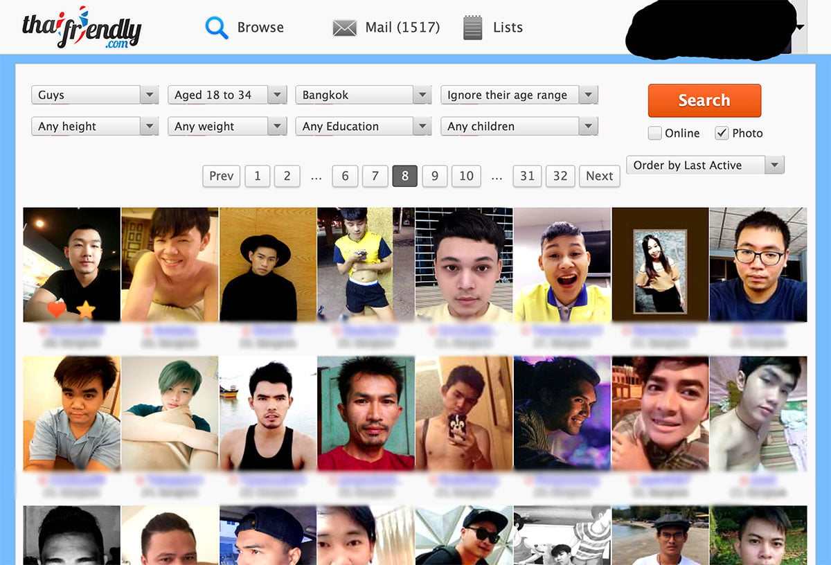Click the orange heart icon on first photo

[x=57, y=309]
